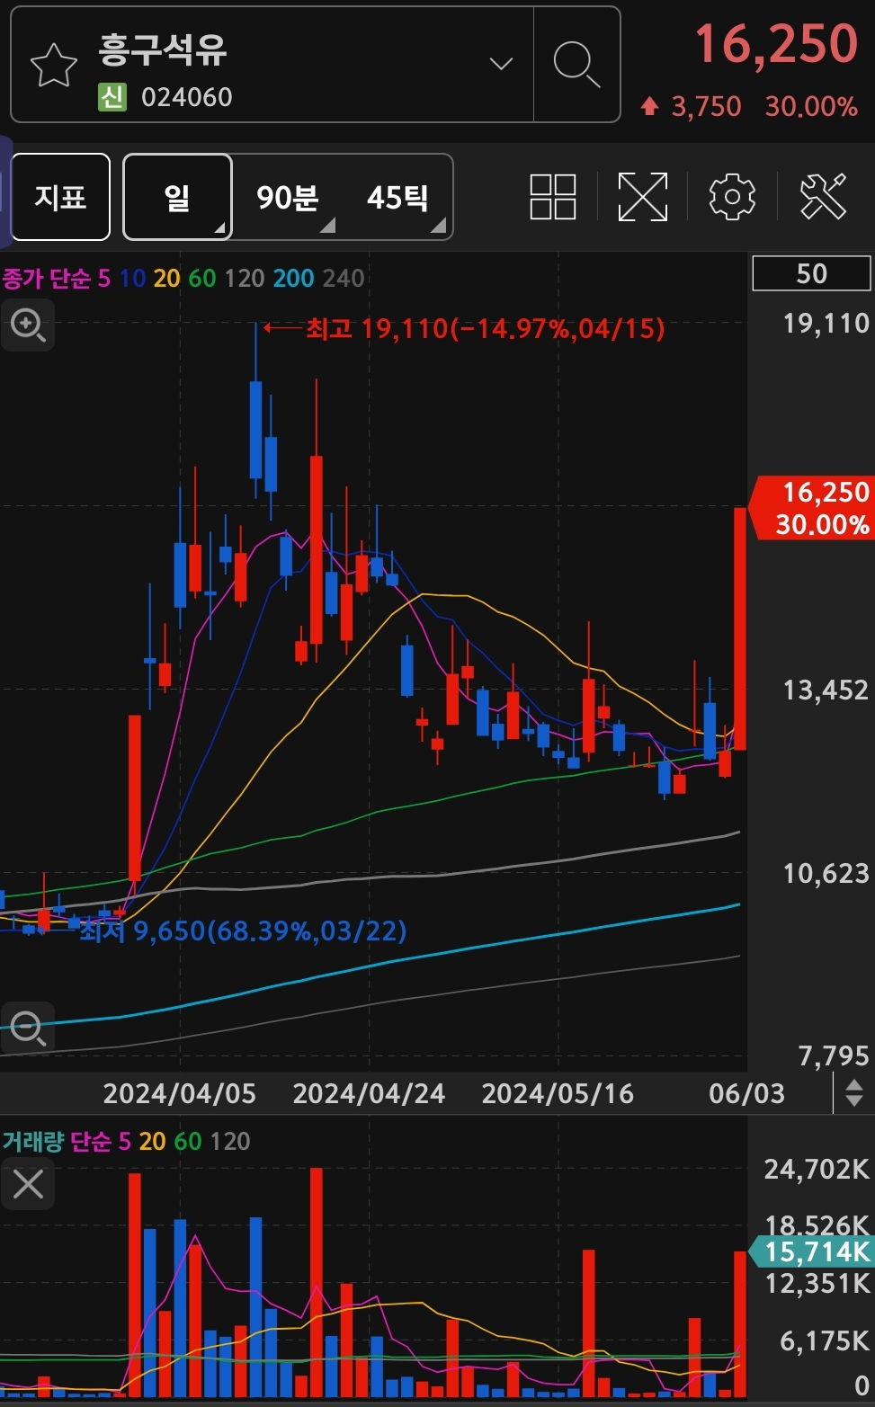Expand chart to full screen
Screen dimensions: 875x1407
point(643,197)
